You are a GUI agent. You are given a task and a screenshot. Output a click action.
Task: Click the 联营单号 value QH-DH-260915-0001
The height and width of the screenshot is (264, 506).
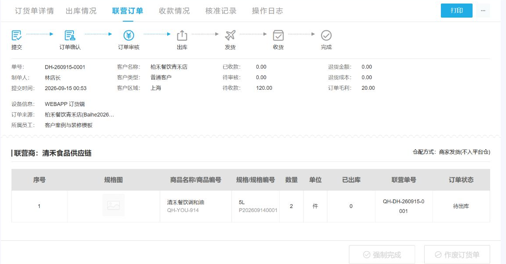click(403, 206)
